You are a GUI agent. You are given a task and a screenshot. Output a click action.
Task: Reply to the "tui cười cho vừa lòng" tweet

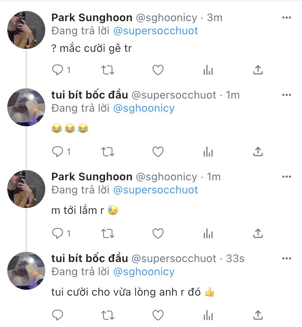click(58, 314)
